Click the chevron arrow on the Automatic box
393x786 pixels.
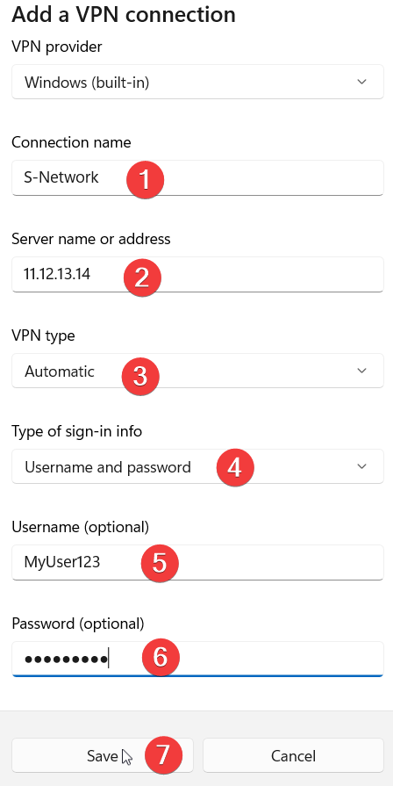click(x=361, y=371)
